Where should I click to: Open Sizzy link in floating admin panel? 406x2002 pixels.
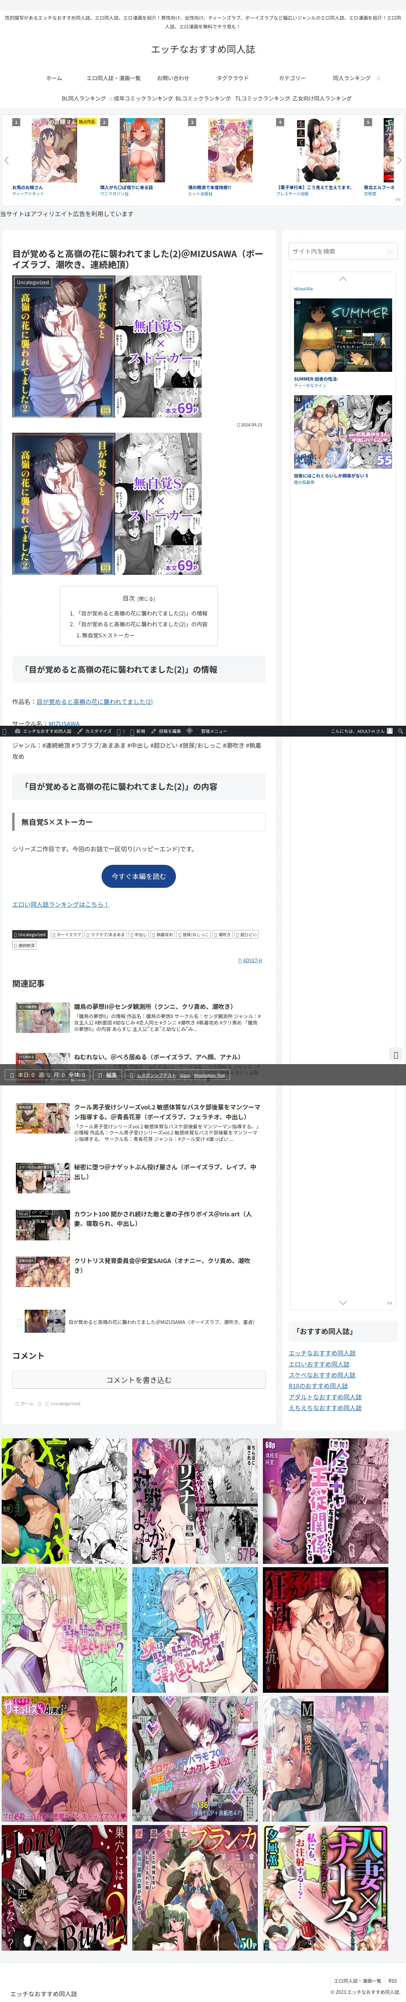tap(185, 1076)
